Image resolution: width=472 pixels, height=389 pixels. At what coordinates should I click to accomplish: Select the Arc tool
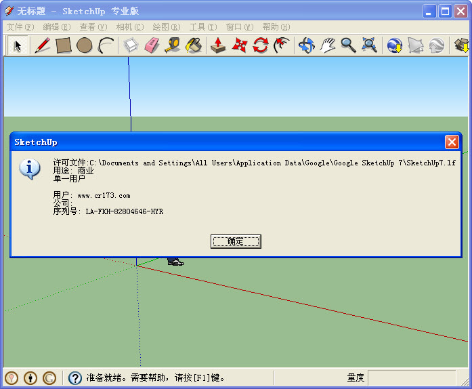coord(106,45)
